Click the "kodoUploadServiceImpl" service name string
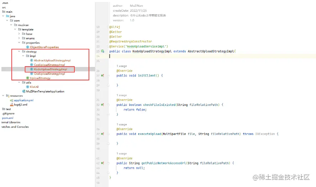This screenshot has height=187, width=316. click(146, 46)
